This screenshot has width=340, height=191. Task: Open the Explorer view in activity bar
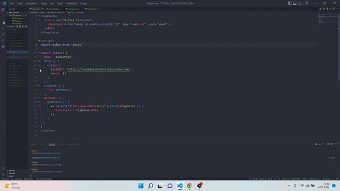[x=3, y=10]
